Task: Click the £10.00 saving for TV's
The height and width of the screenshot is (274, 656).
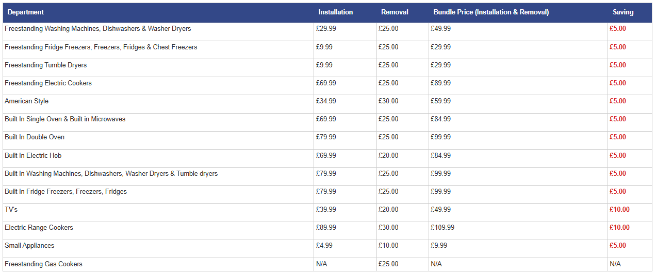Action: coord(619,210)
